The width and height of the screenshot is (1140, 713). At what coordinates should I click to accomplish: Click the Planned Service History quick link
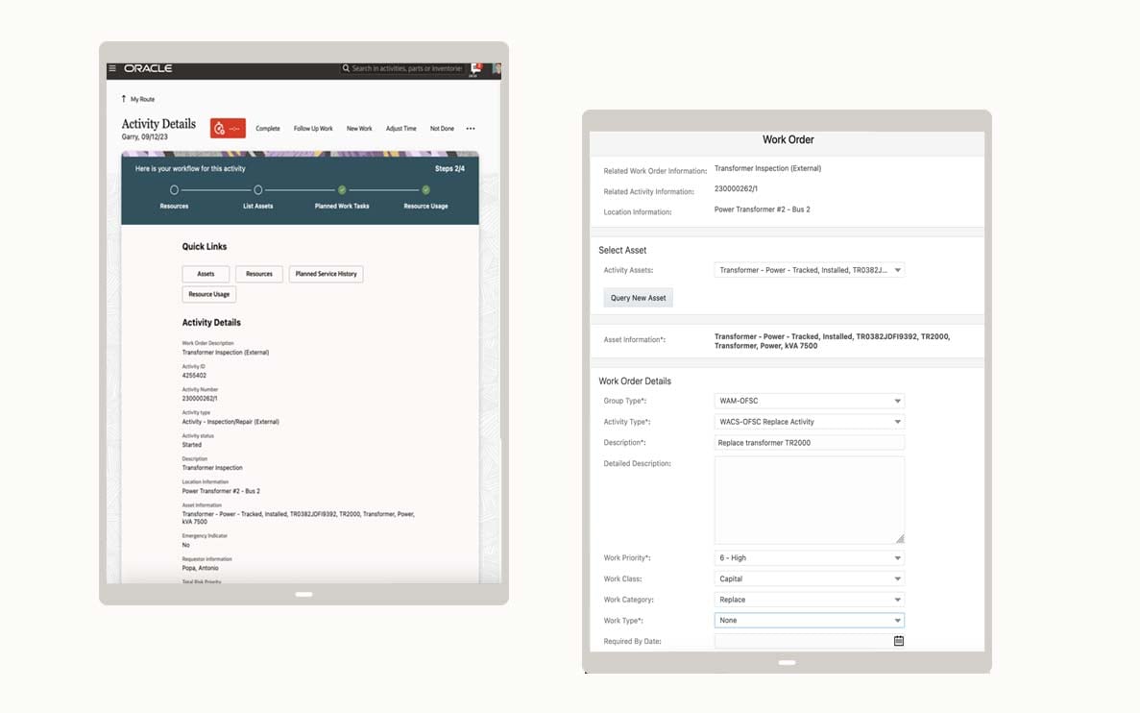click(326, 274)
